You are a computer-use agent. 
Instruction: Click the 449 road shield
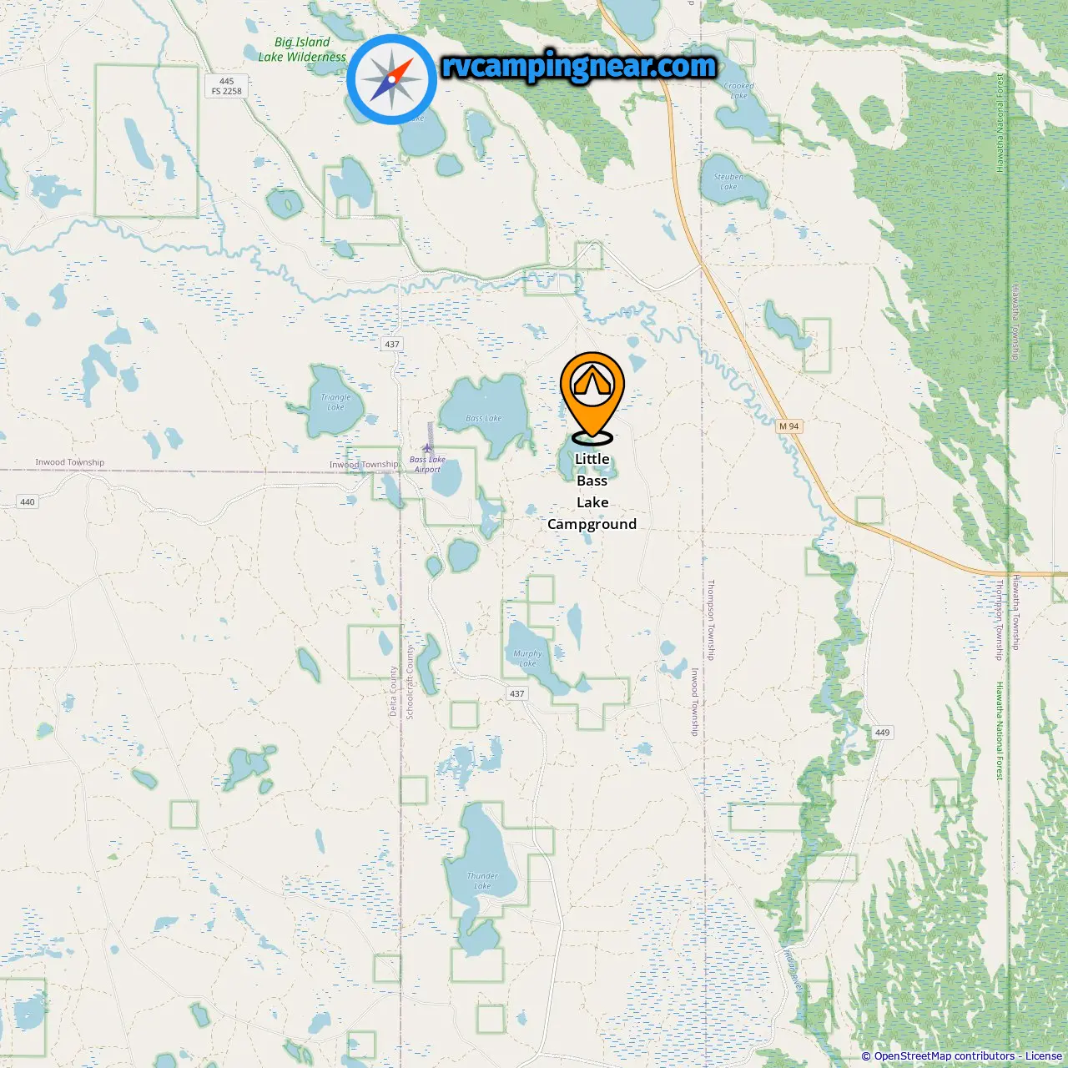883,732
